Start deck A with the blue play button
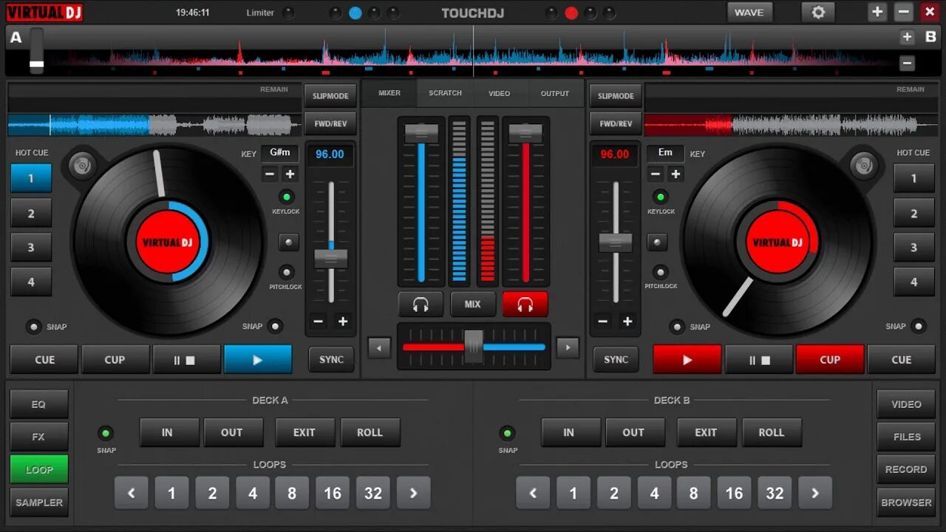 pyautogui.click(x=258, y=360)
